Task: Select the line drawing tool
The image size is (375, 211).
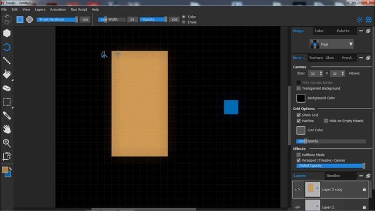Action: click(6, 61)
